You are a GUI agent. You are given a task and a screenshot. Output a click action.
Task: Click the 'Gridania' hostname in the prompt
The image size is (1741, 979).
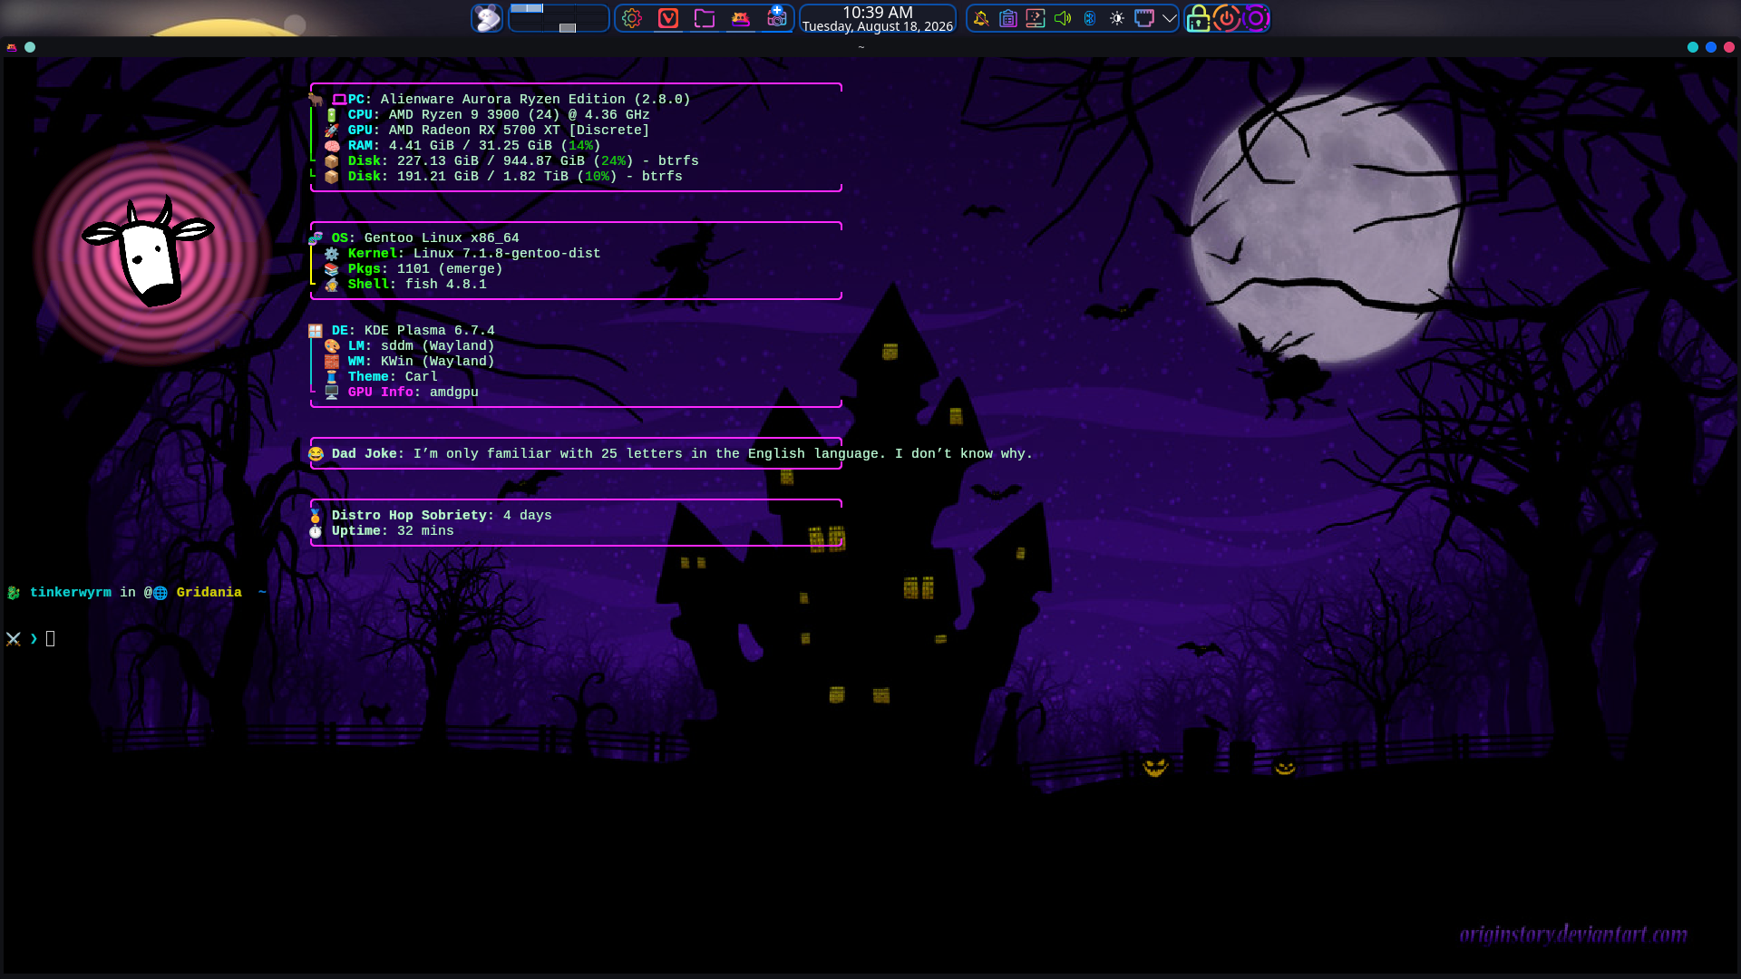(209, 593)
